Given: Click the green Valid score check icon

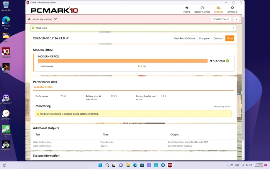Looking at the screenshot, I should coord(33,28).
